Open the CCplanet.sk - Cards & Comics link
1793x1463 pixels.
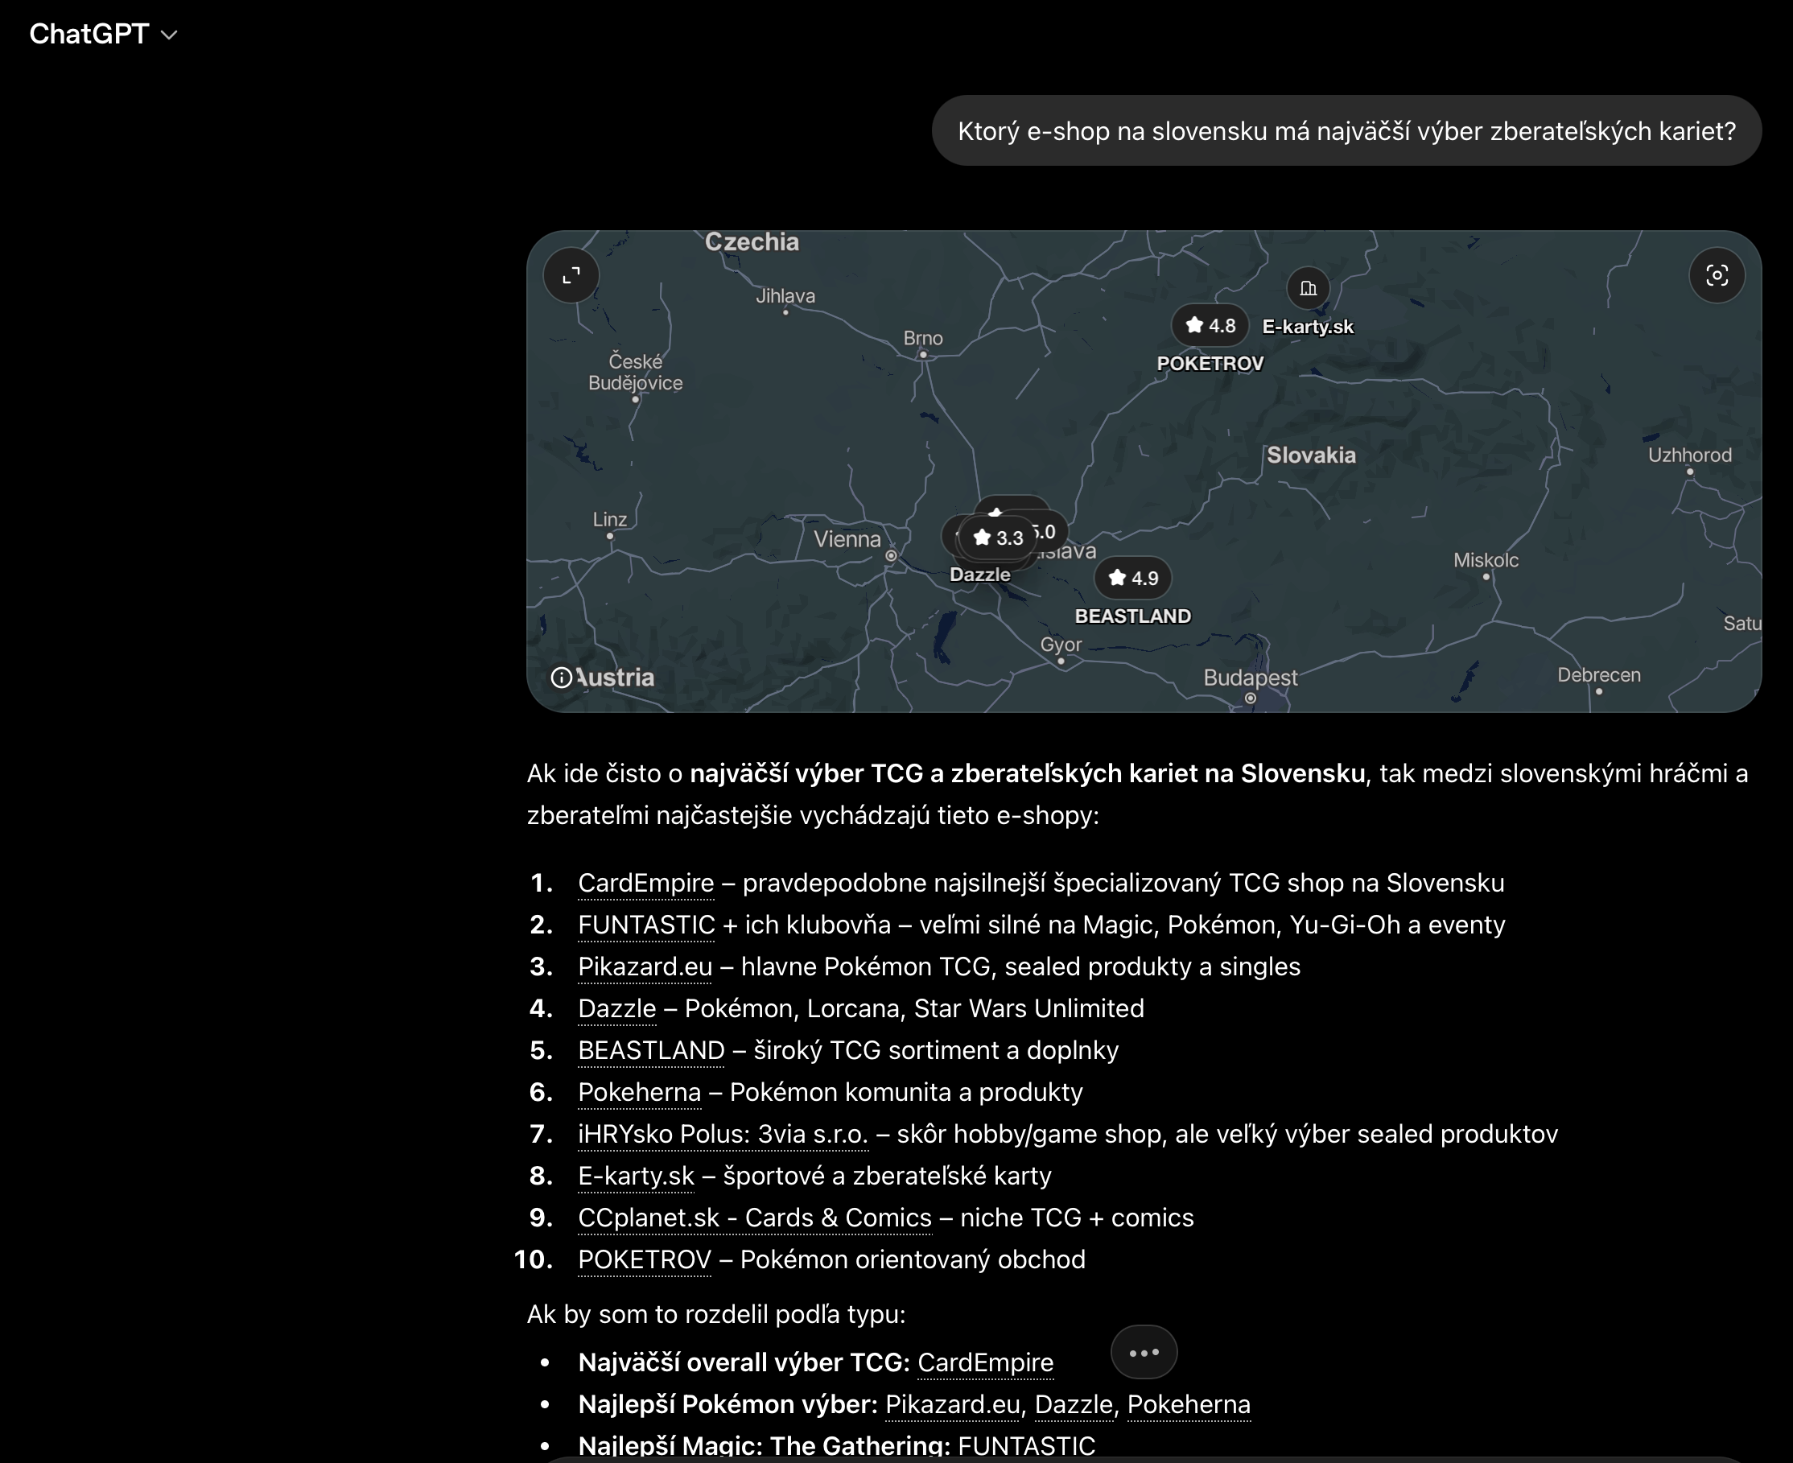click(755, 1217)
